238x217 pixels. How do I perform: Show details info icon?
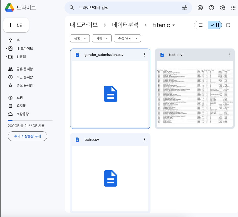point(228,25)
